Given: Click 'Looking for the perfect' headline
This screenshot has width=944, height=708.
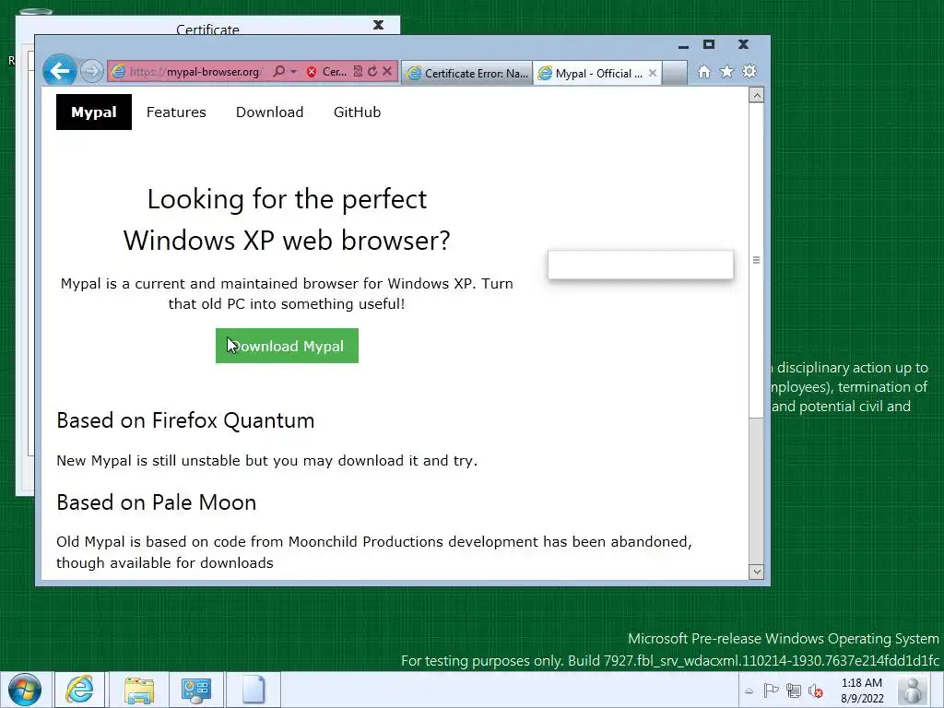Looking at the screenshot, I should 288,199.
